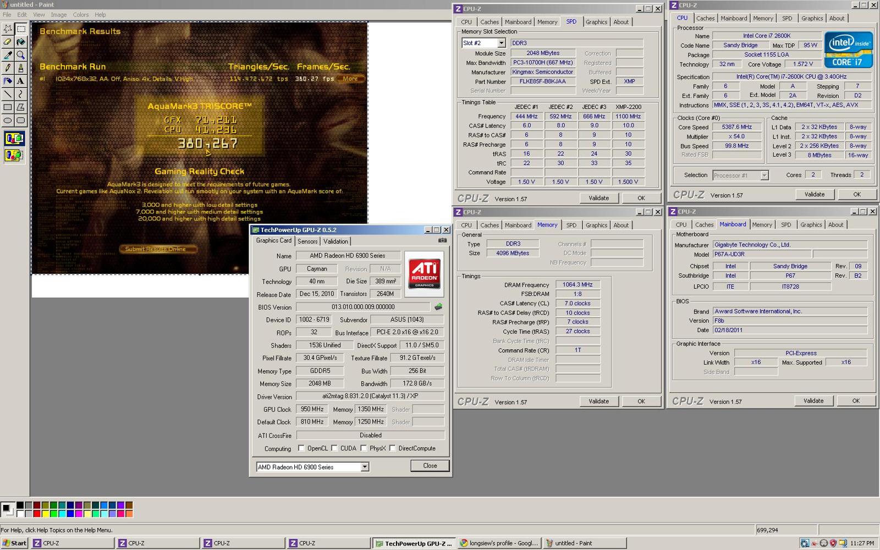Image resolution: width=880 pixels, height=550 pixels.
Task: Select the Curve tool in Paint
Action: coord(21,94)
